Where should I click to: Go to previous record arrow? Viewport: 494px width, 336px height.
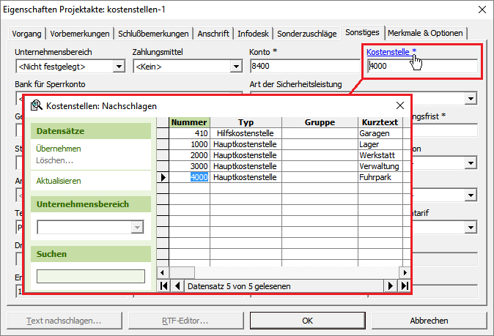(177, 285)
